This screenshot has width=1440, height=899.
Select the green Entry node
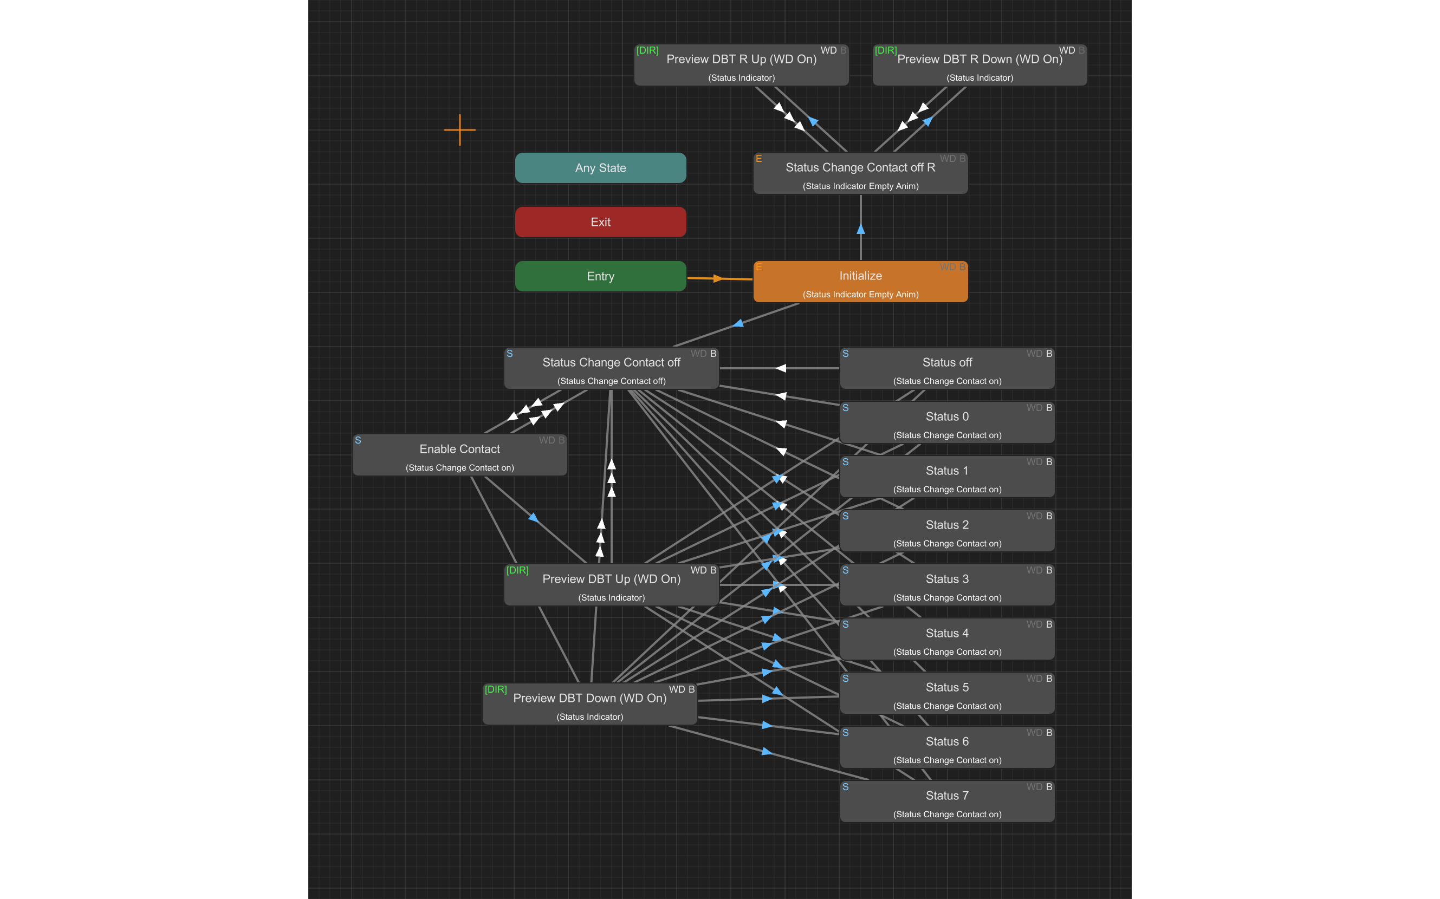pyautogui.click(x=600, y=276)
